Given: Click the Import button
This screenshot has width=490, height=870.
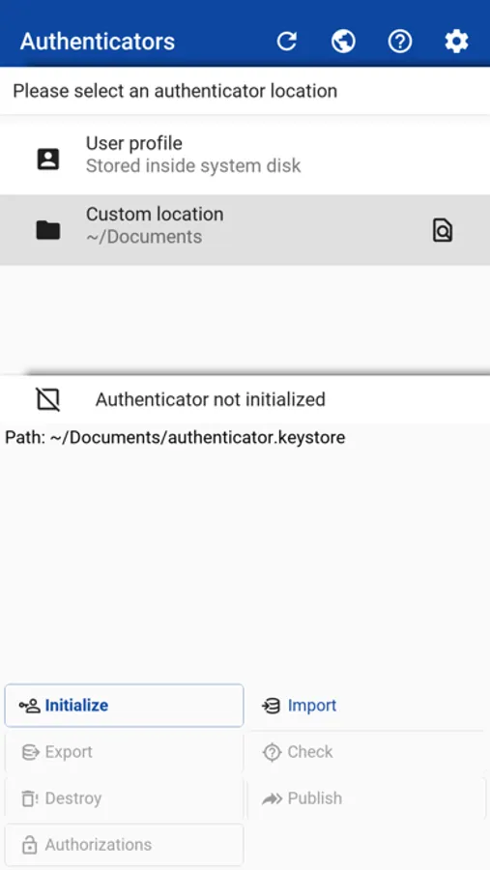Looking at the screenshot, I should click(367, 706).
